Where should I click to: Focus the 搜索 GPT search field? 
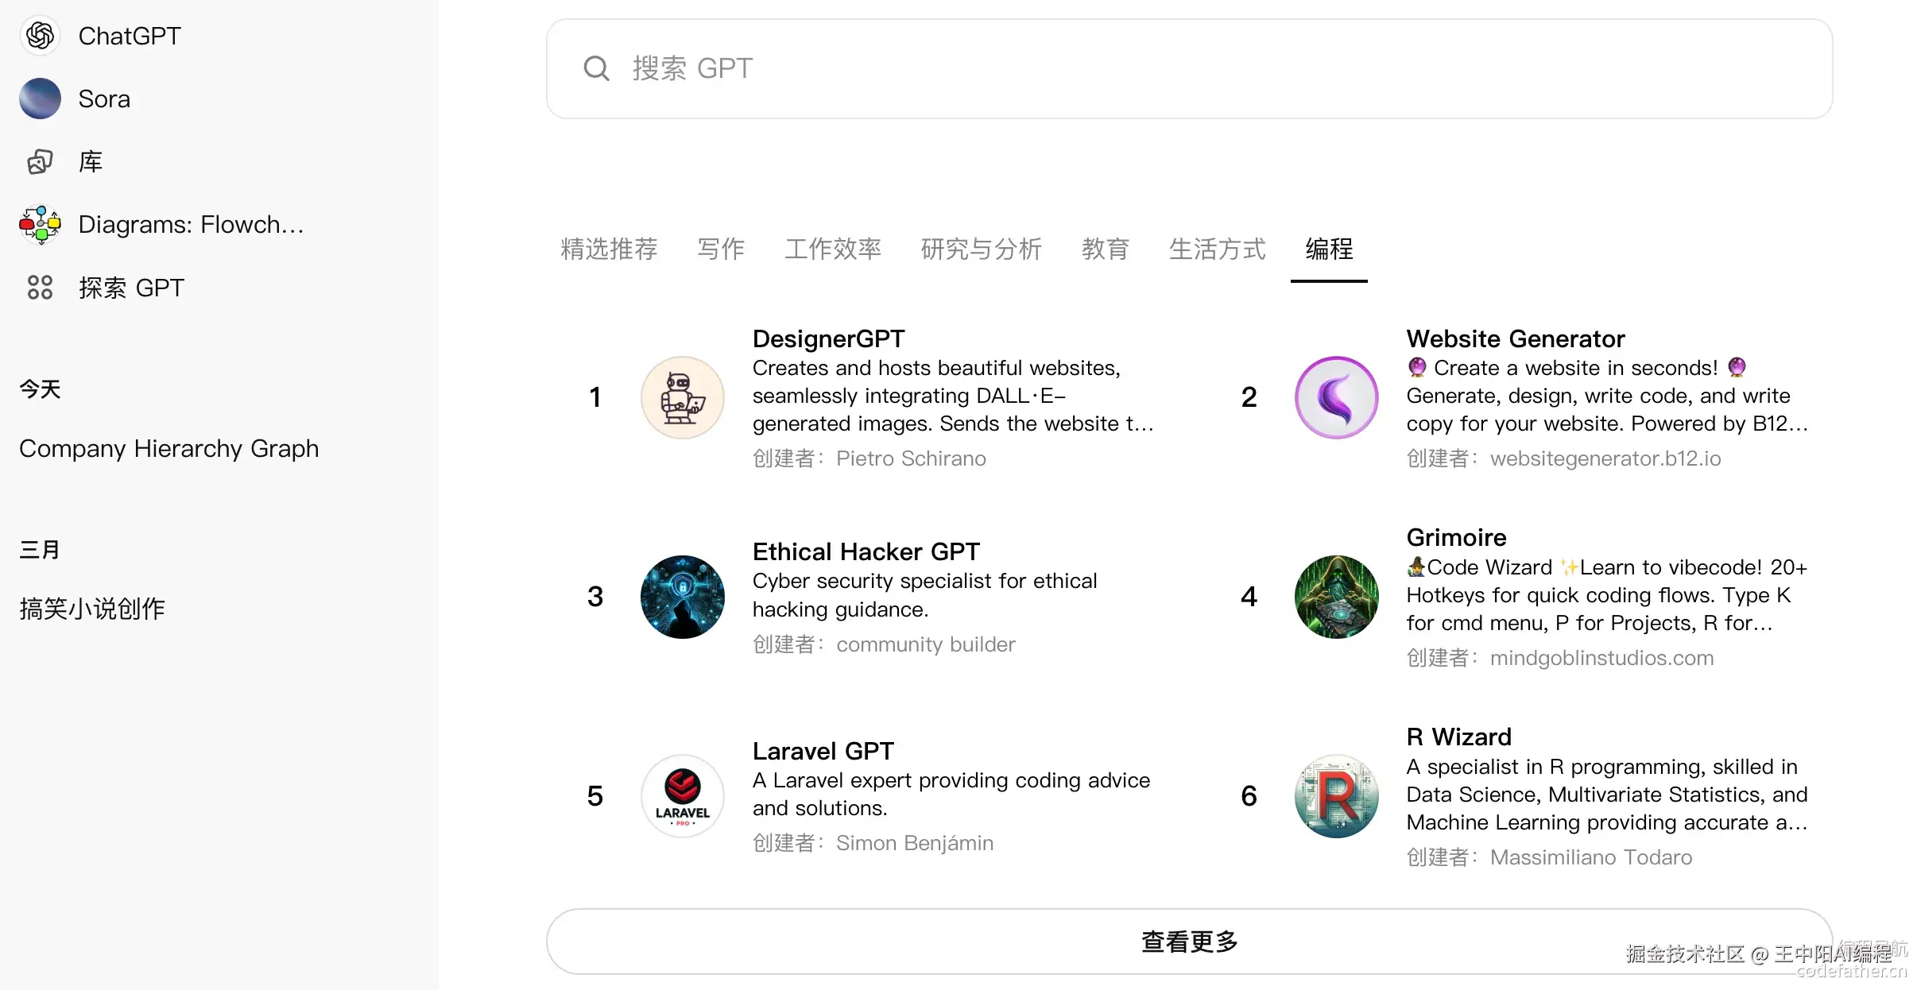pos(1189,69)
